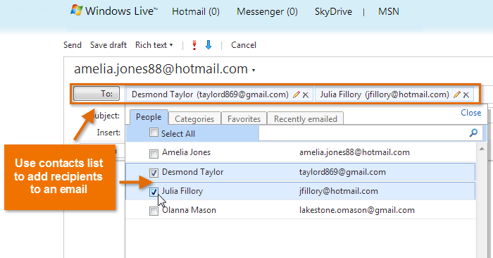Edit Desmond Taylor recipient with pencil icon
Image resolution: width=493 pixels, height=258 pixels.
point(296,94)
